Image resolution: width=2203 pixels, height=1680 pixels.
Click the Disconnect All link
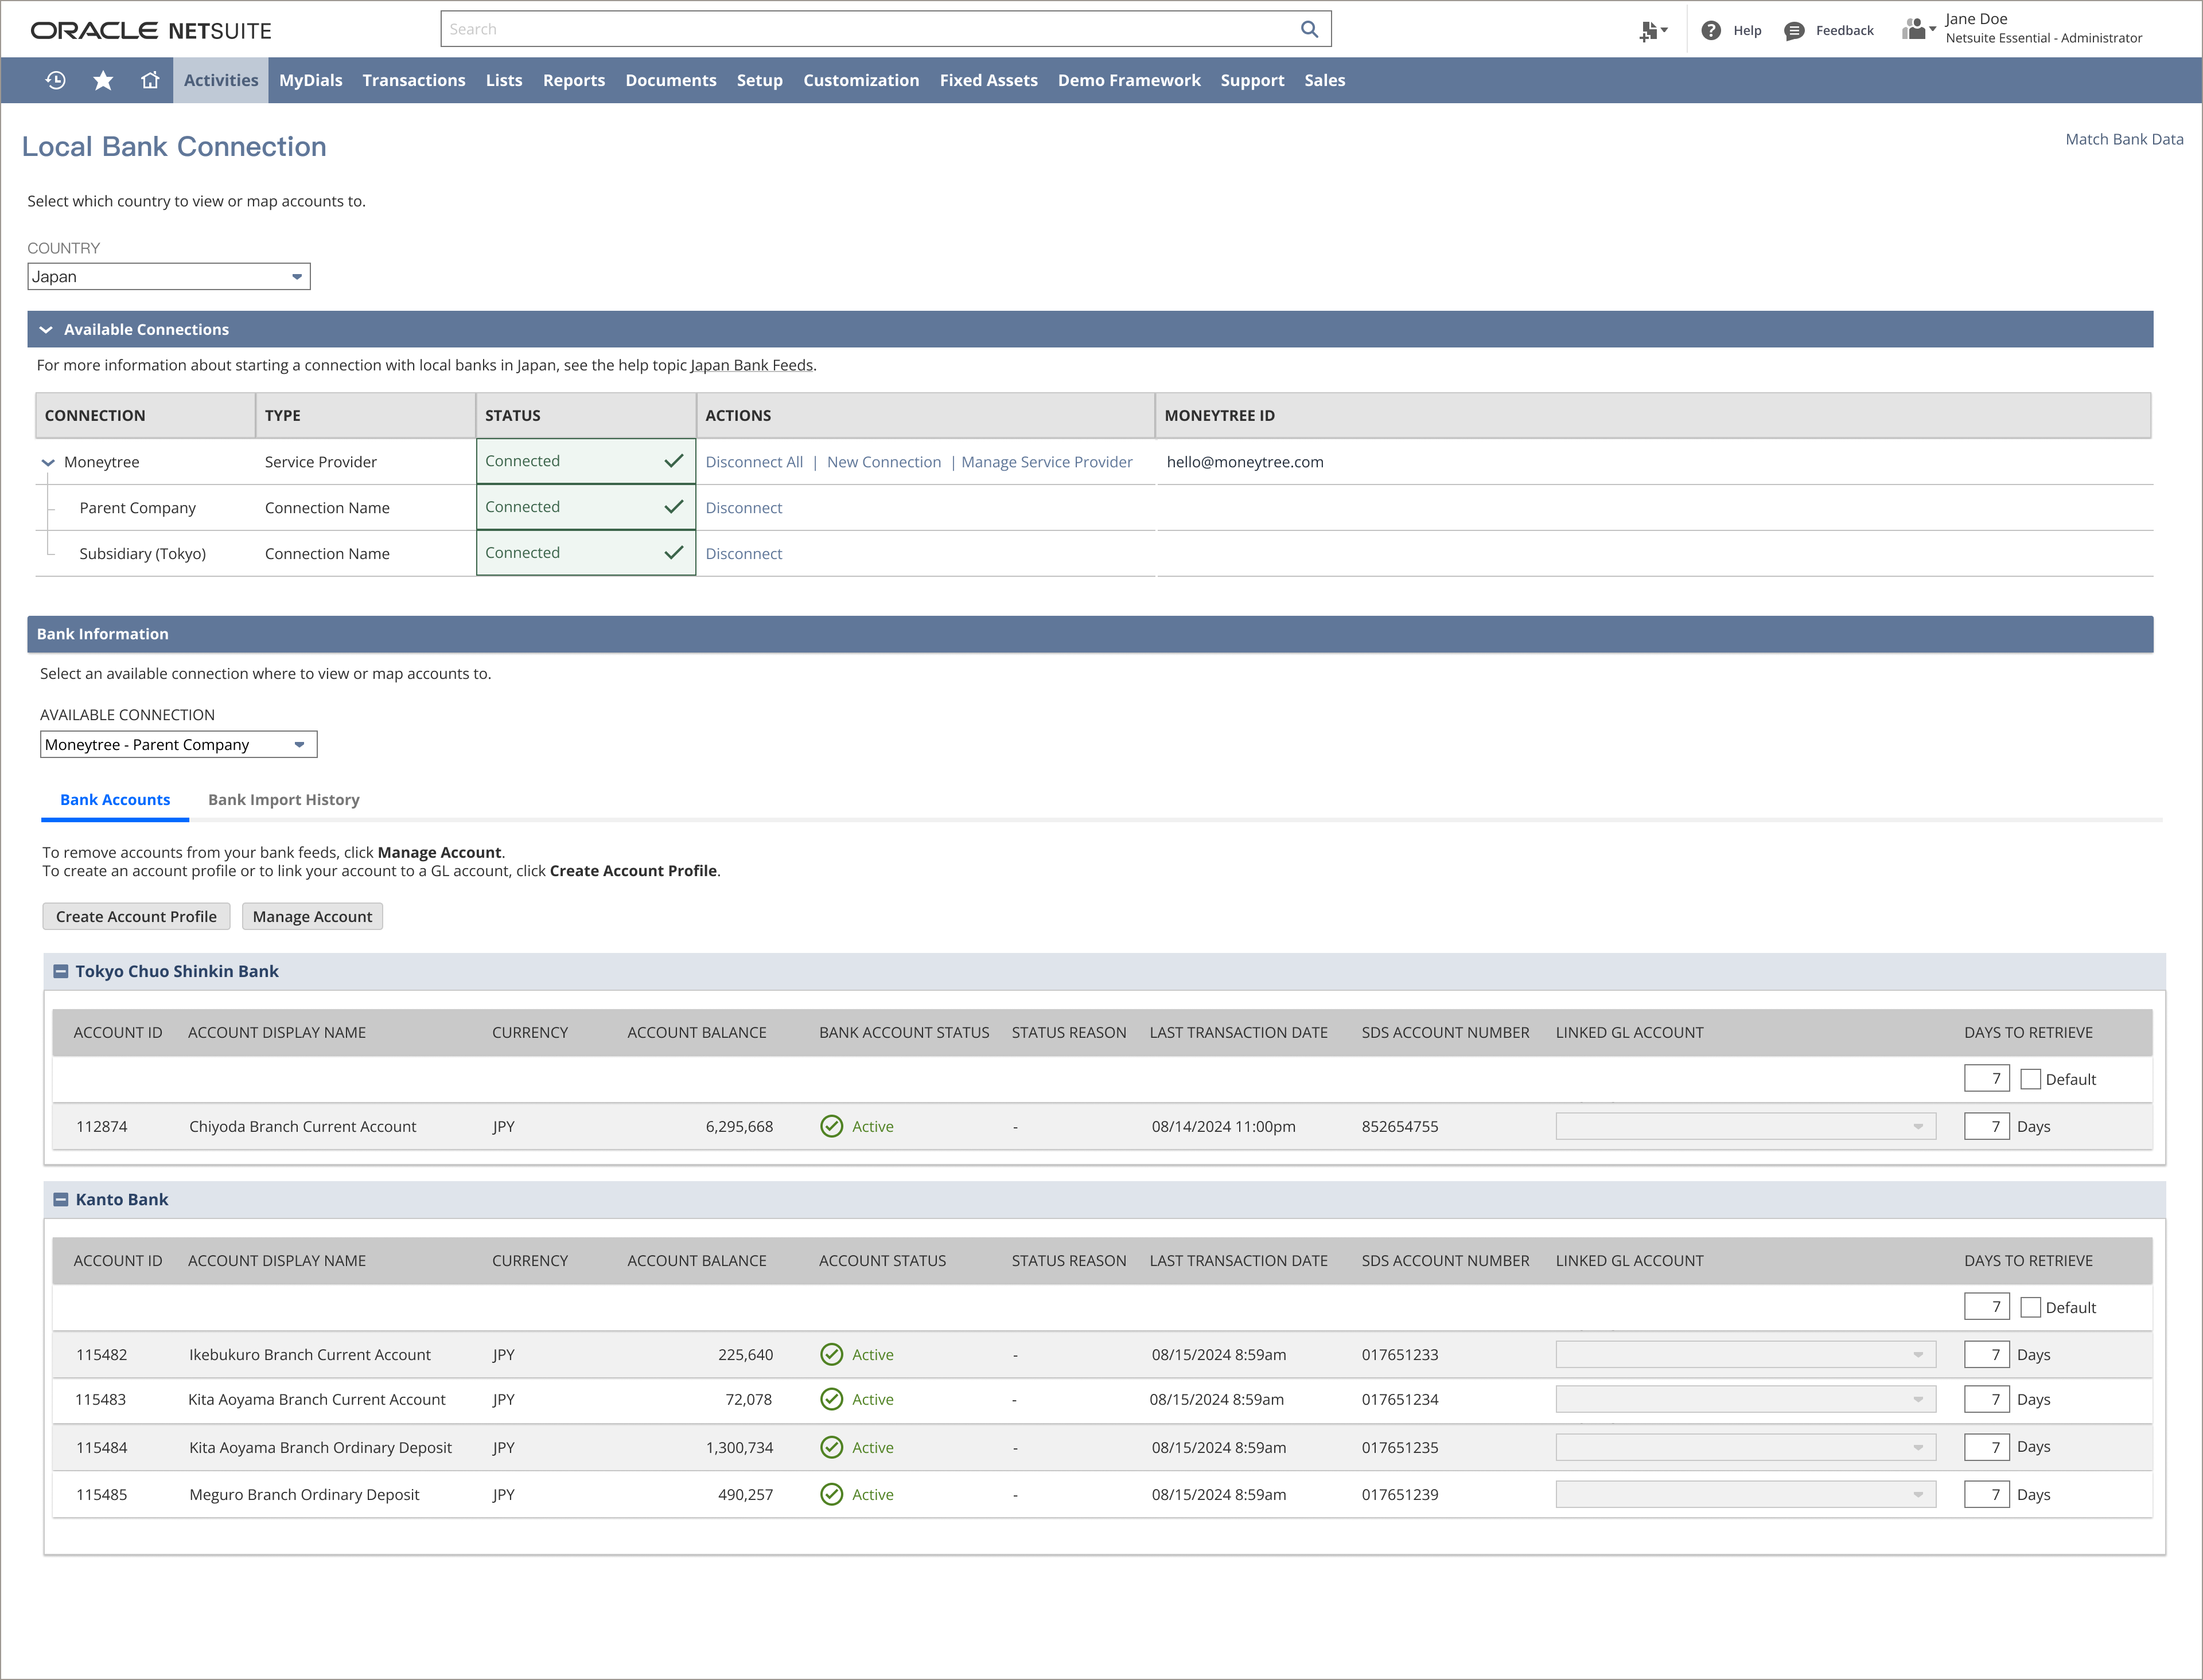pos(754,462)
